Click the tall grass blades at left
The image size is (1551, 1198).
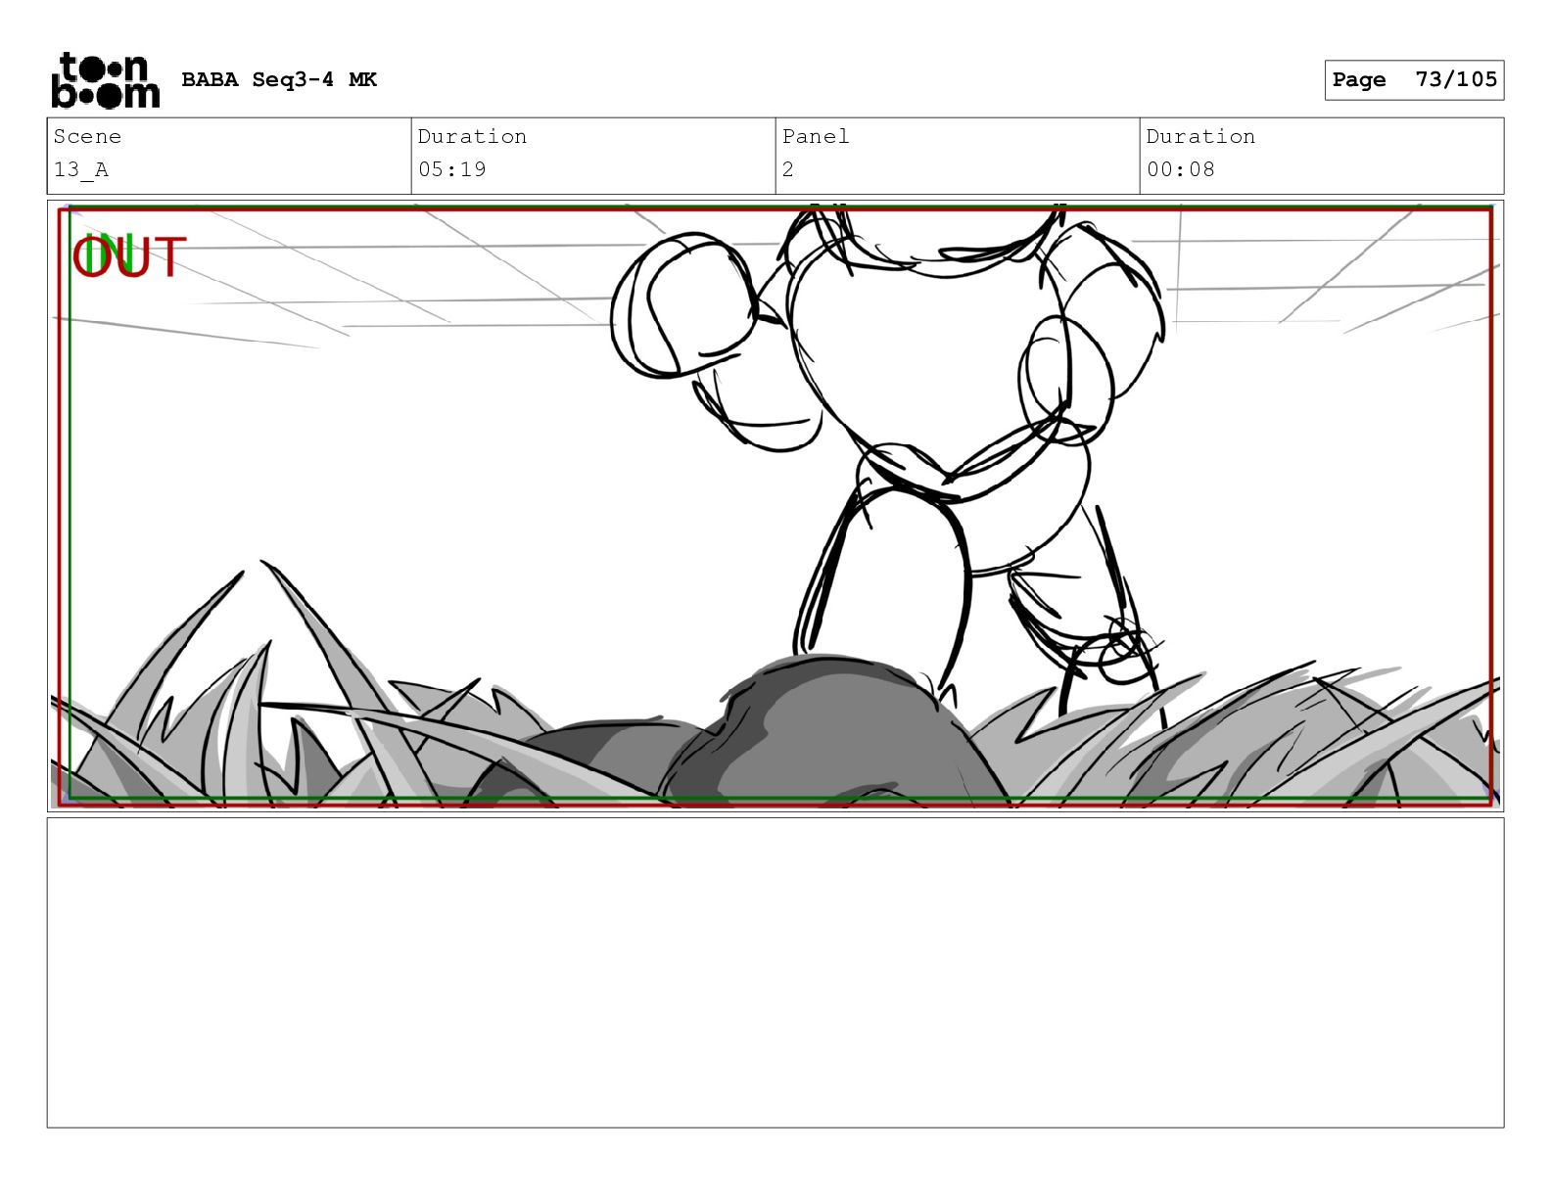pos(245,685)
